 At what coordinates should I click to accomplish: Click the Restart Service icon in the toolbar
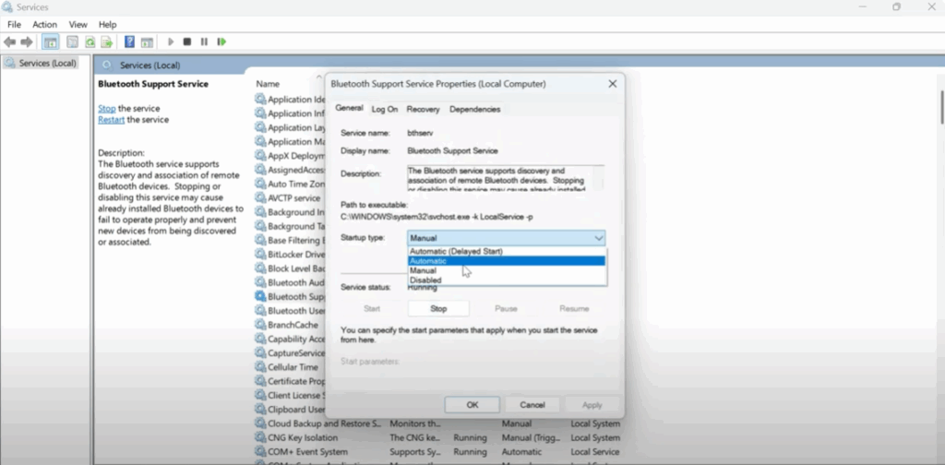click(x=221, y=42)
